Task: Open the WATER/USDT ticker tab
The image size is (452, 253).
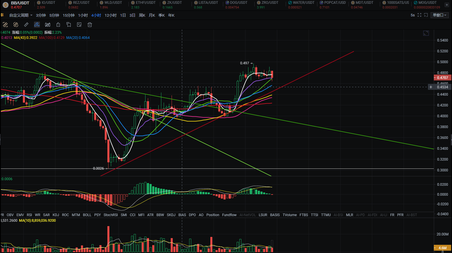Action: click(x=301, y=5)
